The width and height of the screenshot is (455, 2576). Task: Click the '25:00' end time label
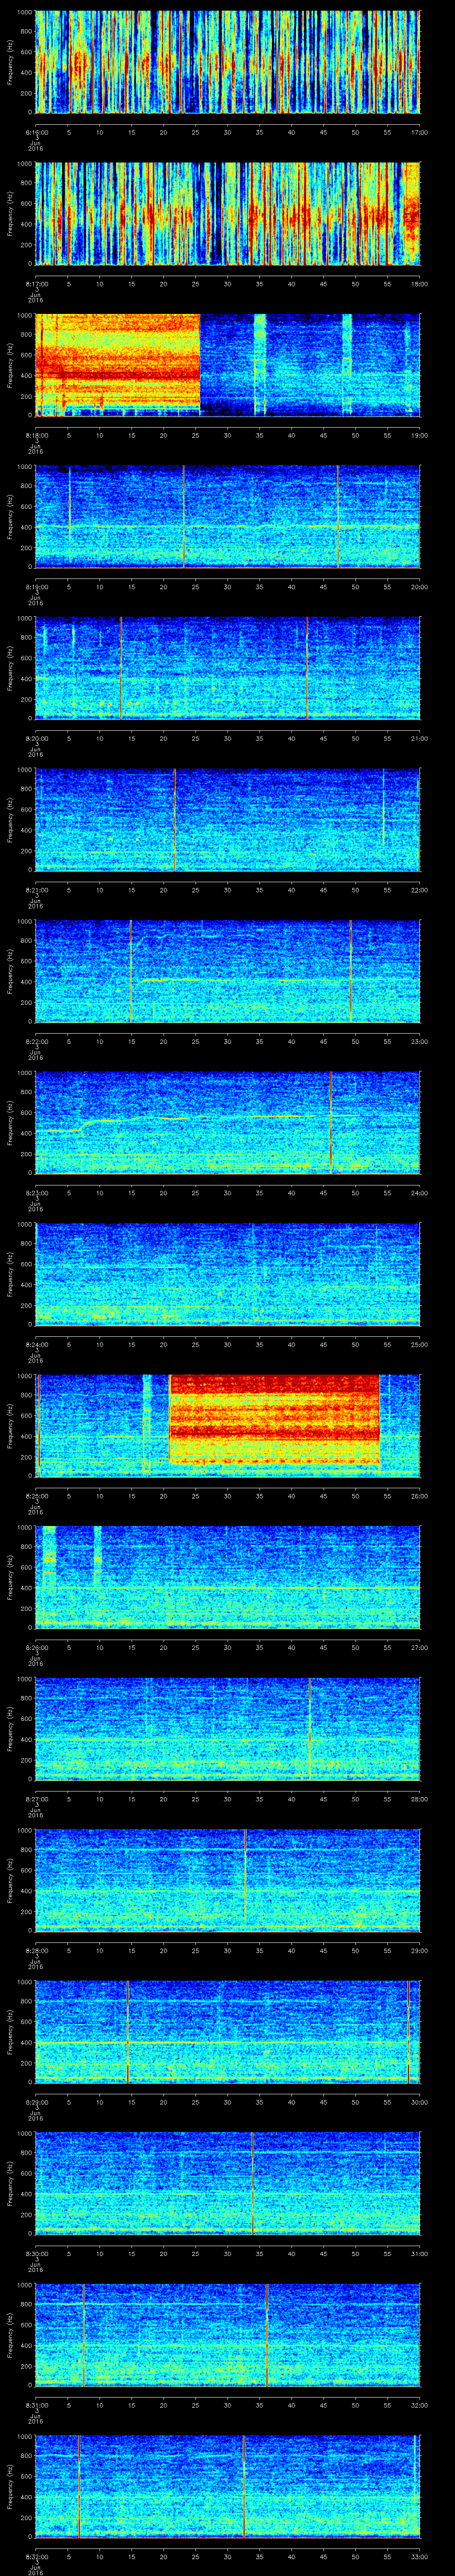point(419,1344)
